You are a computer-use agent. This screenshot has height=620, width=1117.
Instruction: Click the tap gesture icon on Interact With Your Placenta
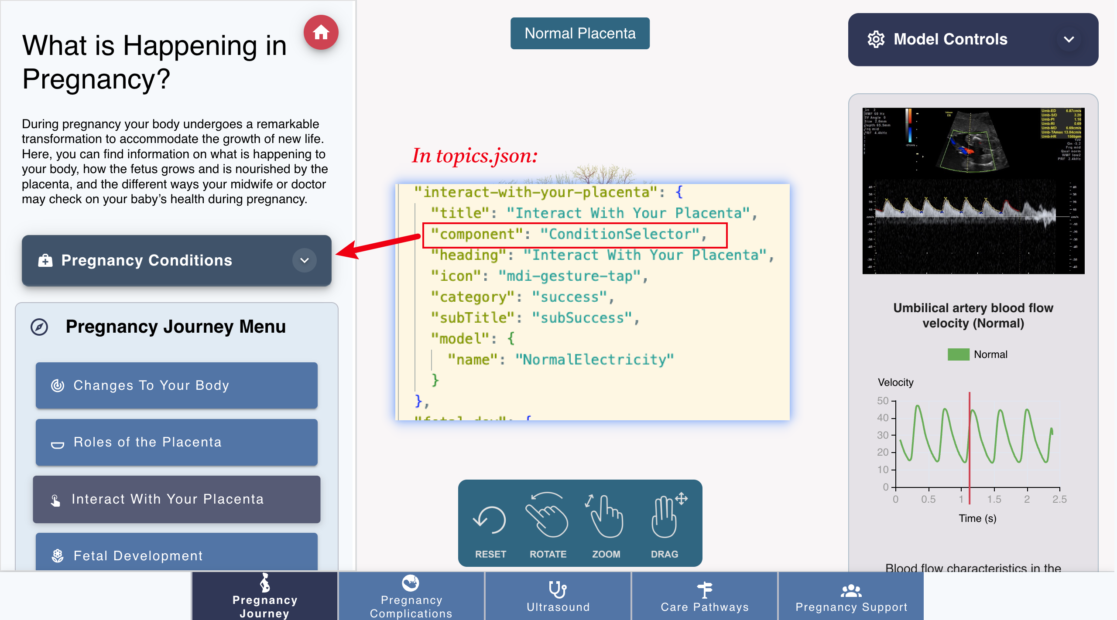(x=55, y=500)
